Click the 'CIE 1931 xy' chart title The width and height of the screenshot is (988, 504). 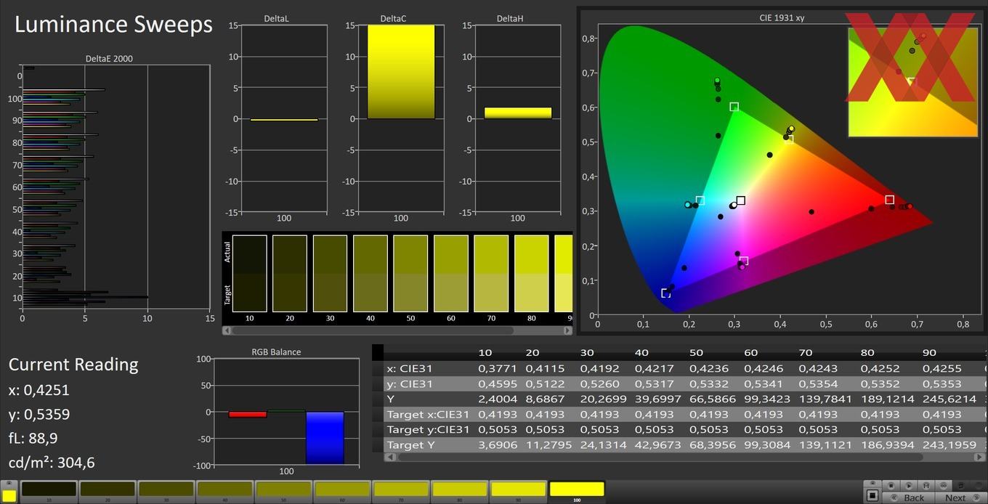(x=782, y=17)
